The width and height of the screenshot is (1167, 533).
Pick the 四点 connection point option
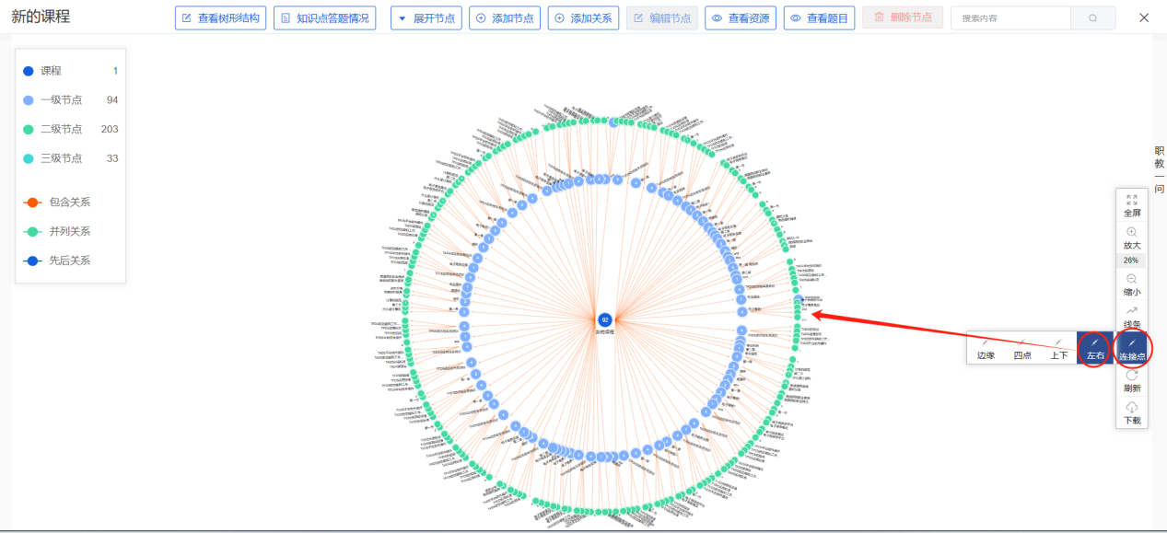[1022, 347]
